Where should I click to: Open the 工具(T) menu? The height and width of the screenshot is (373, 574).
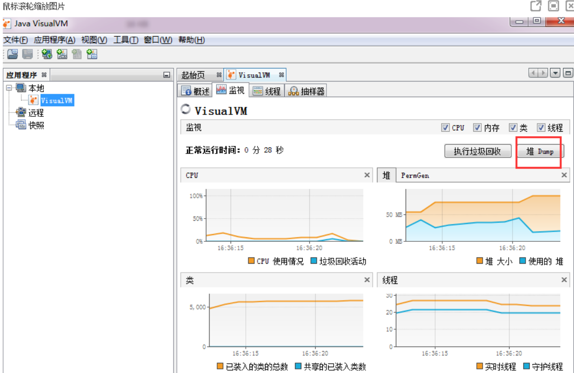coord(125,40)
